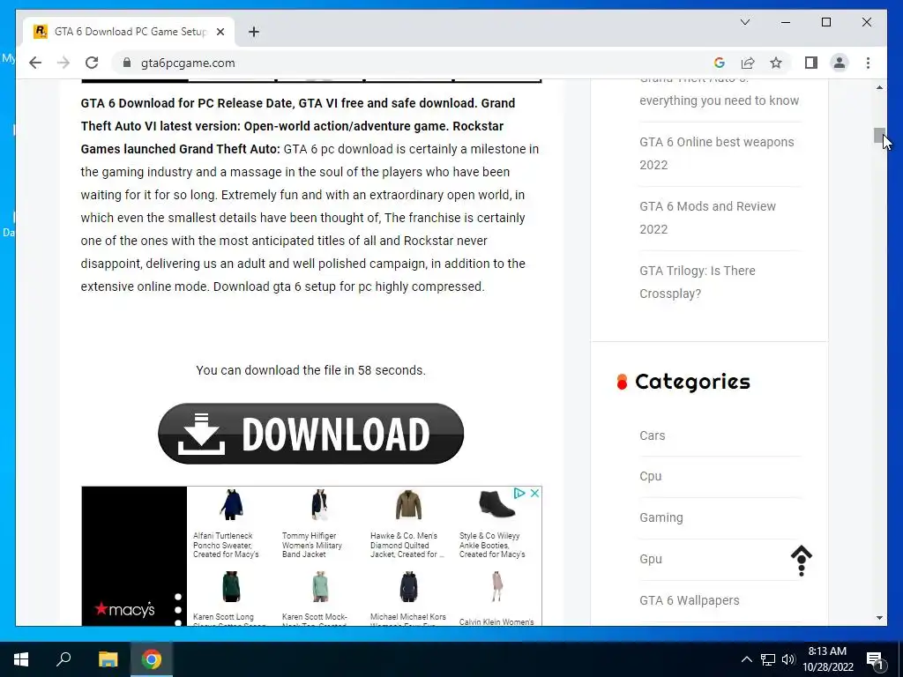Go back to the previous page

35,63
